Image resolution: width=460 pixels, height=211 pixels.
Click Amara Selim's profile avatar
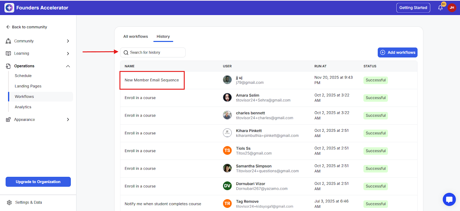pos(227,98)
